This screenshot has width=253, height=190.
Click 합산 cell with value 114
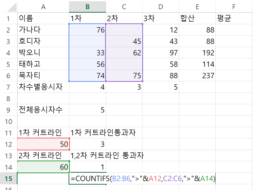click(197, 64)
